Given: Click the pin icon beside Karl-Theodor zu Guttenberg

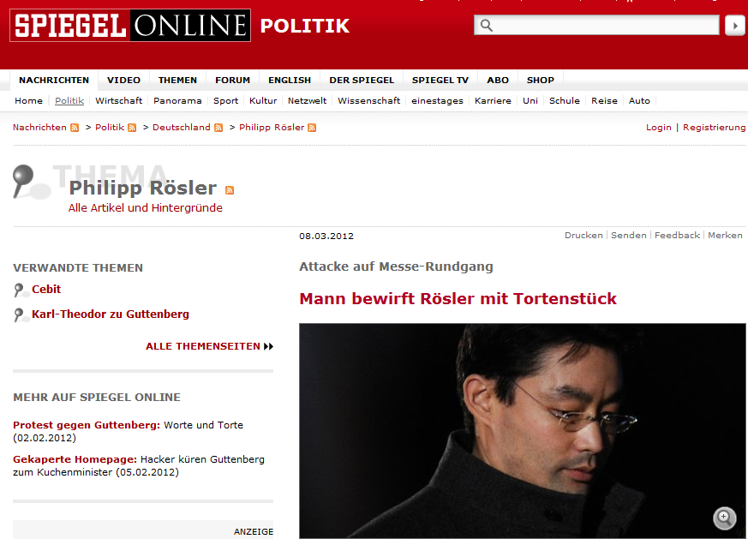Looking at the screenshot, I should (x=20, y=314).
